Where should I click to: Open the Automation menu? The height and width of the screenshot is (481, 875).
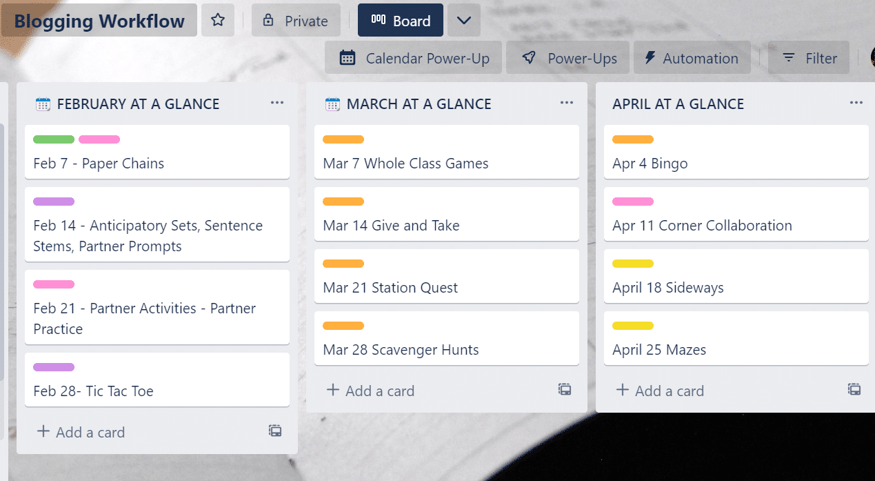(x=692, y=57)
